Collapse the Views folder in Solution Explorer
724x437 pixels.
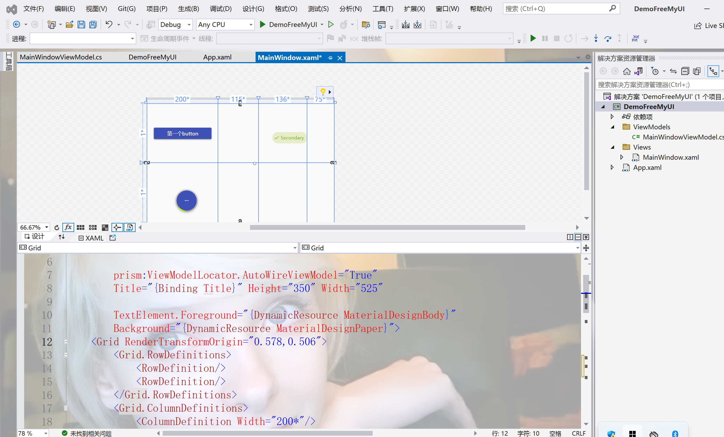tap(612, 147)
